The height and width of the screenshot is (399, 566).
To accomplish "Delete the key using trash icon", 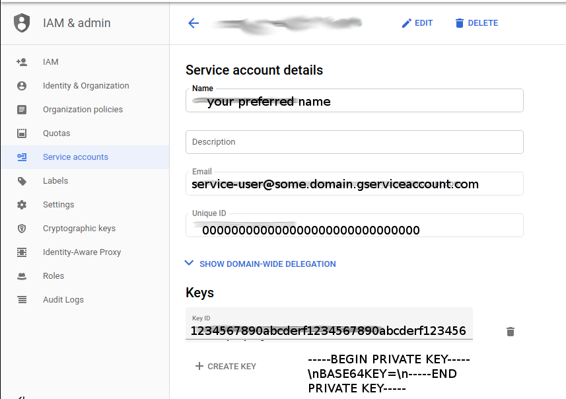I will (510, 332).
